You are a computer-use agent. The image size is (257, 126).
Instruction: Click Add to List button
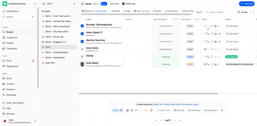click(x=163, y=110)
